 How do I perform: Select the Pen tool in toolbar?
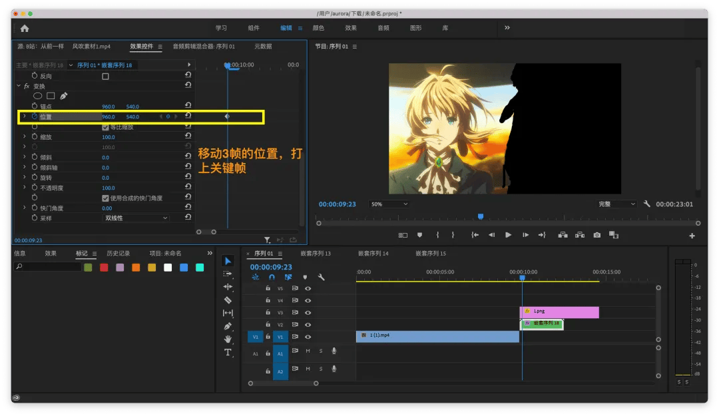228,326
